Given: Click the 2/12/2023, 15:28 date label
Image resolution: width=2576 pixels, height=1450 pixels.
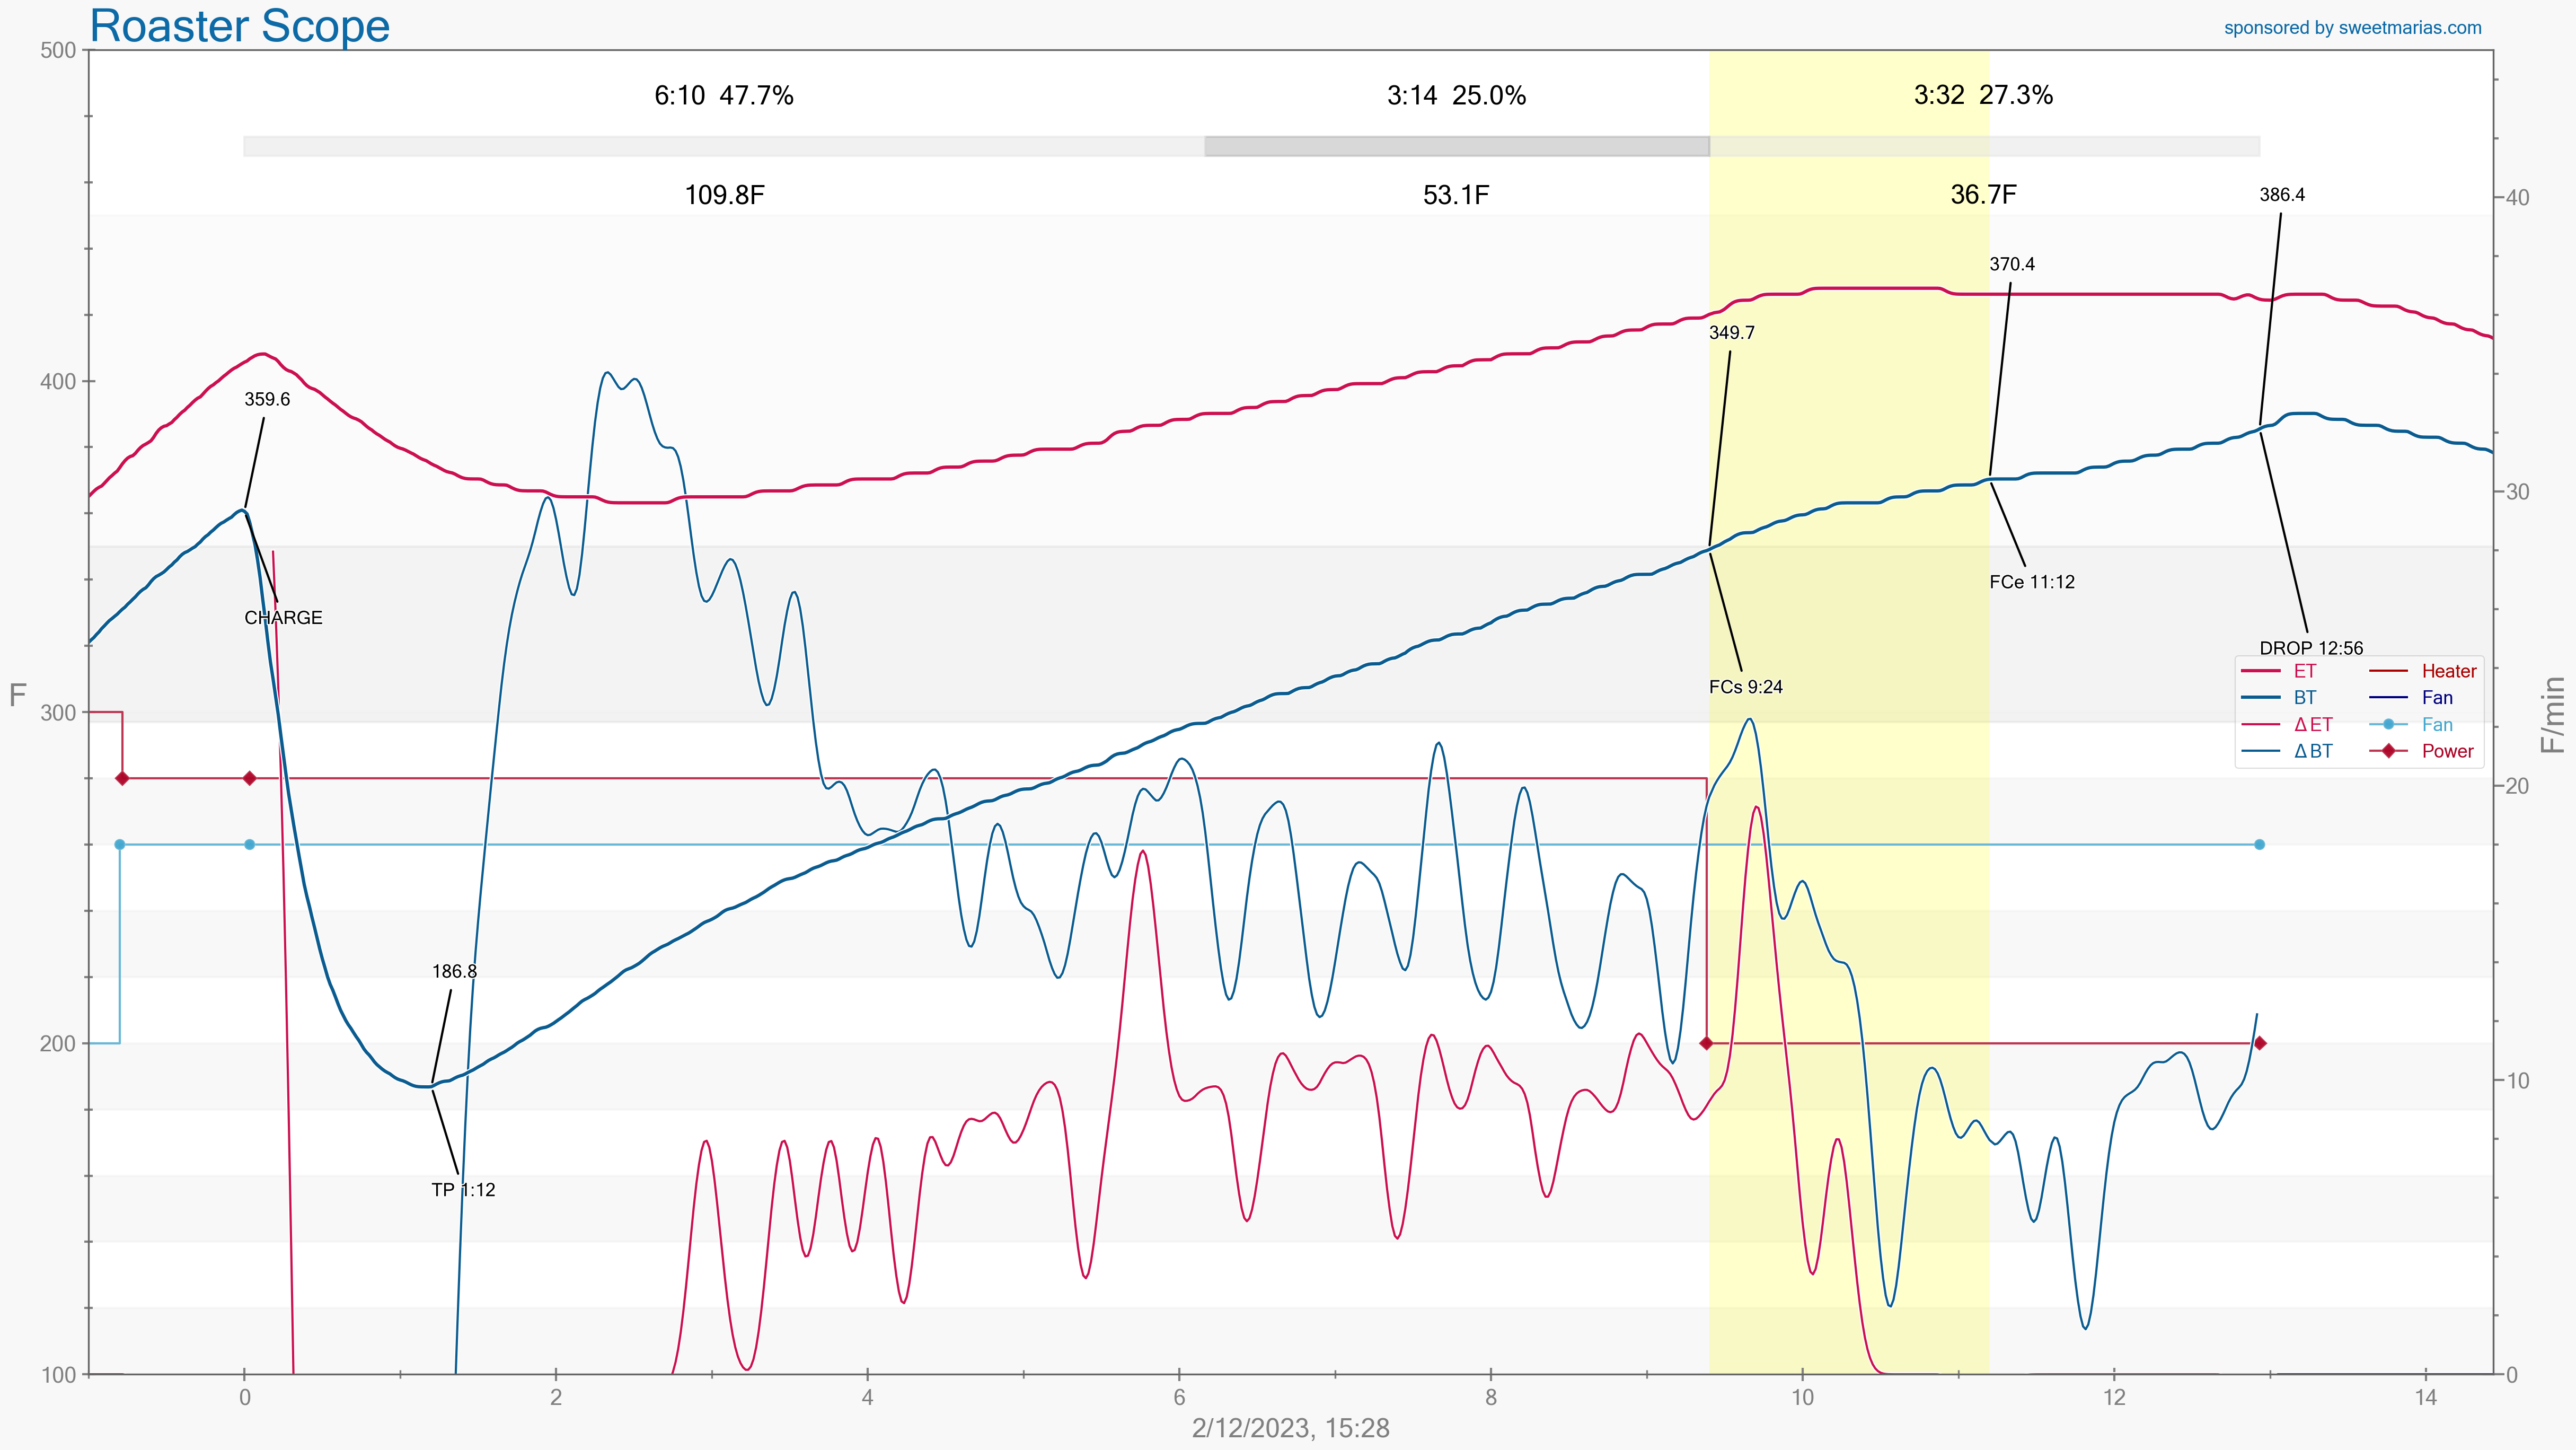Looking at the screenshot, I should [1290, 1428].
